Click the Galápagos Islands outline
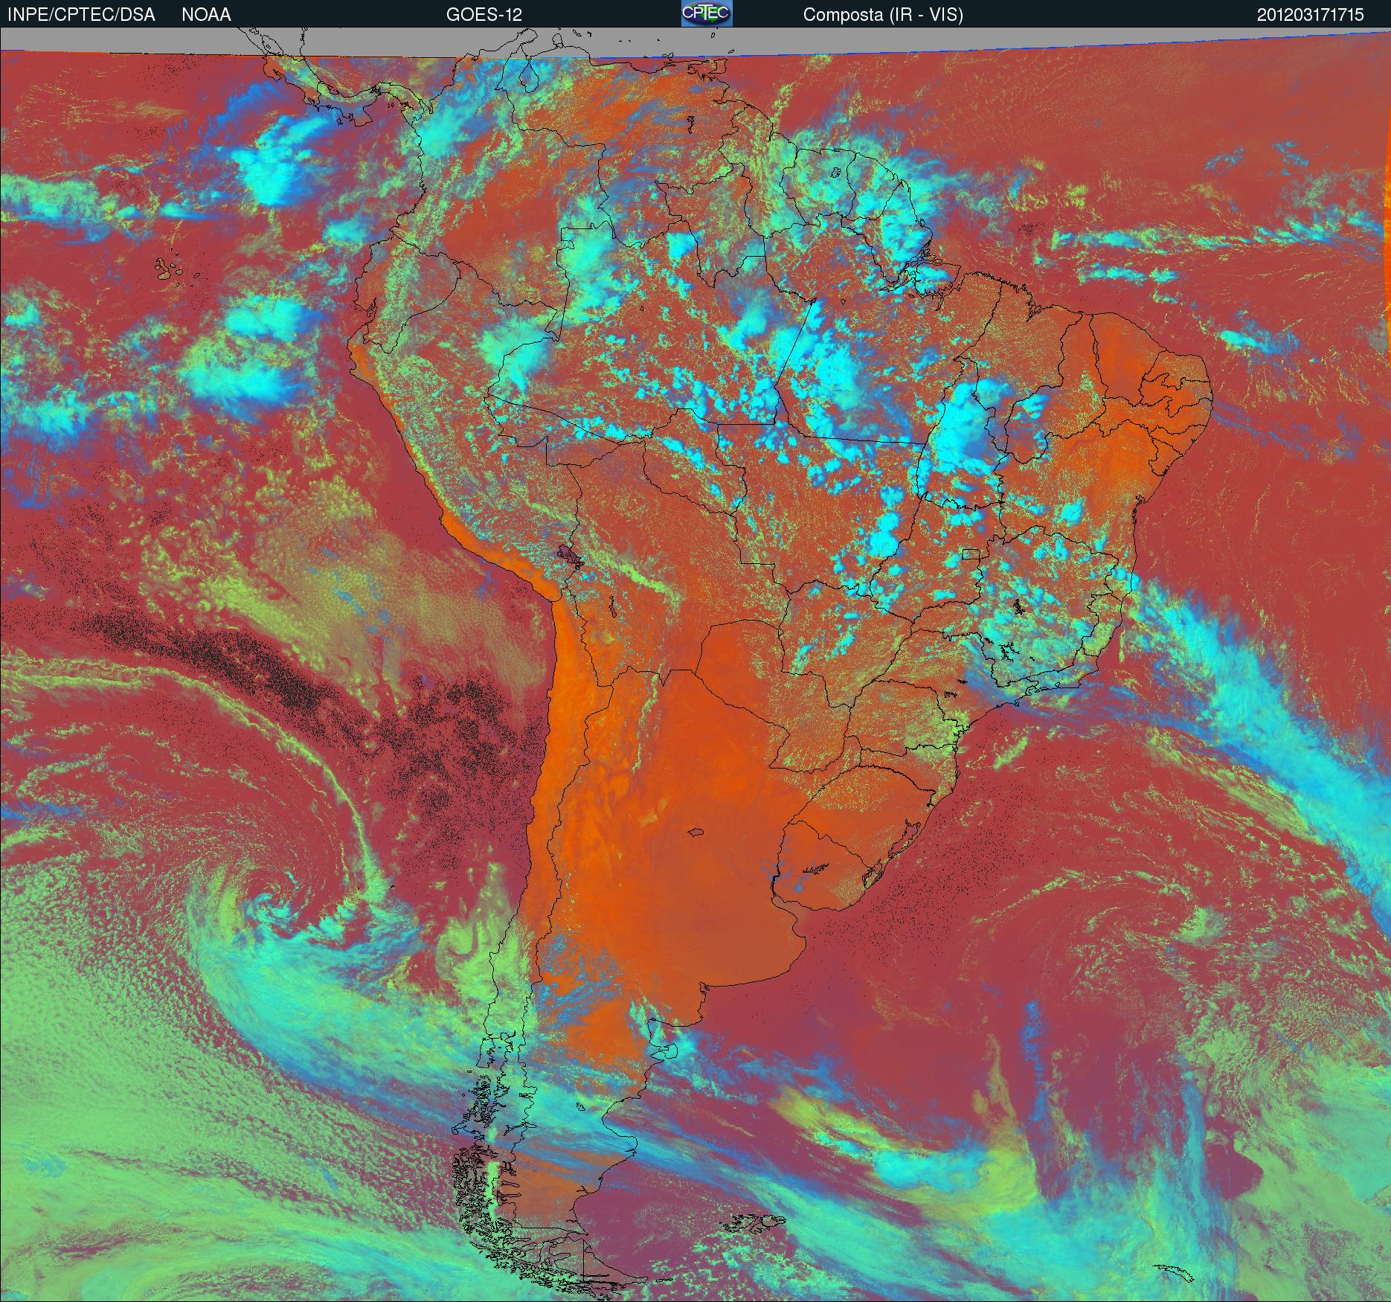1391x1302 pixels. click(x=170, y=269)
